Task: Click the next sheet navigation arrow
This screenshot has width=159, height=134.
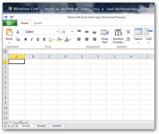Action: click(13, 126)
